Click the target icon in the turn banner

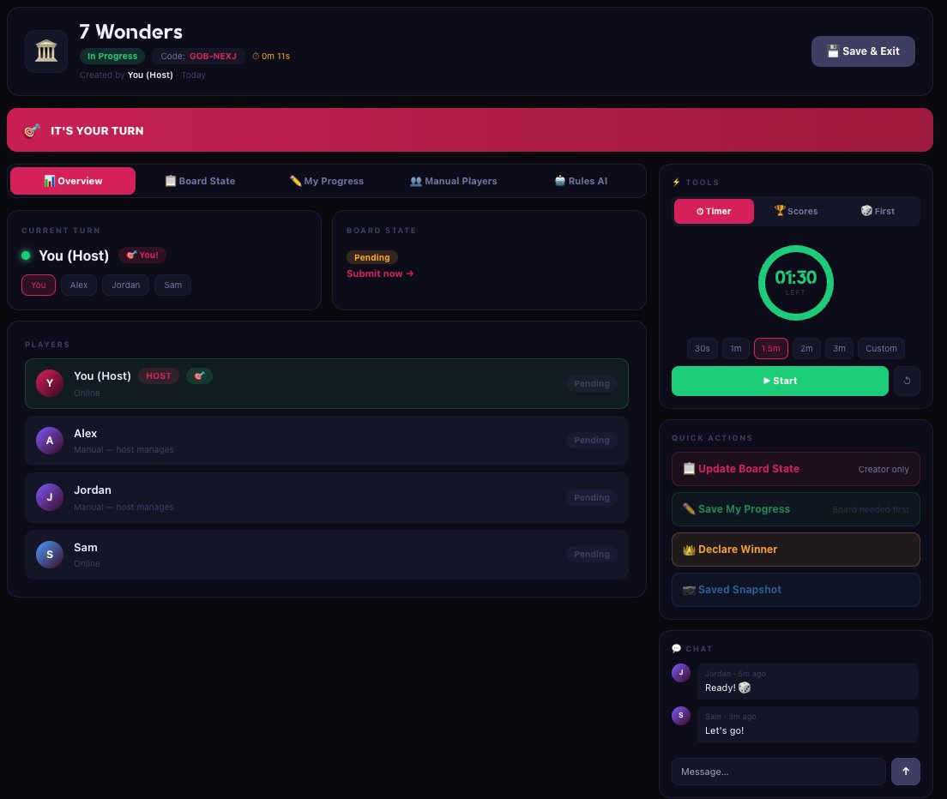pyautogui.click(x=32, y=130)
